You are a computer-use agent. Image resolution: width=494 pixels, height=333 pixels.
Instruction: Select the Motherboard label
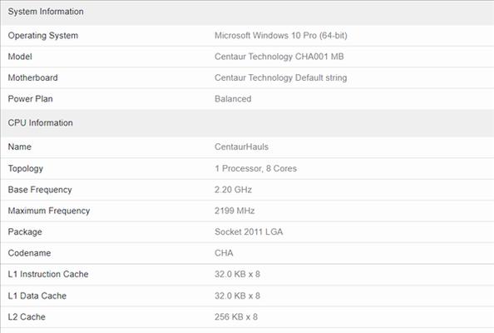[x=32, y=77]
